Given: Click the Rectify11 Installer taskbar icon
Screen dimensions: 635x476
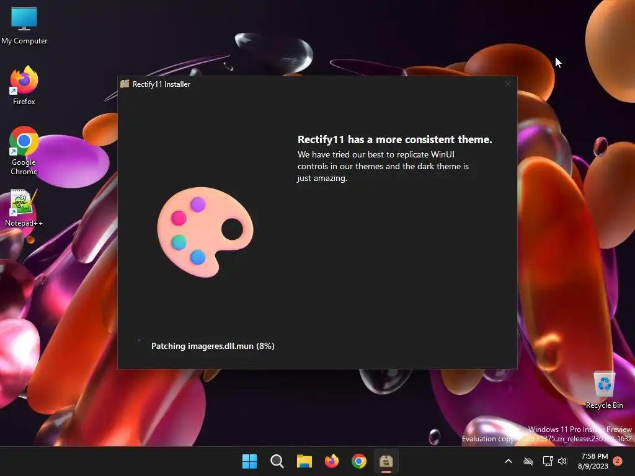Looking at the screenshot, I should click(386, 461).
